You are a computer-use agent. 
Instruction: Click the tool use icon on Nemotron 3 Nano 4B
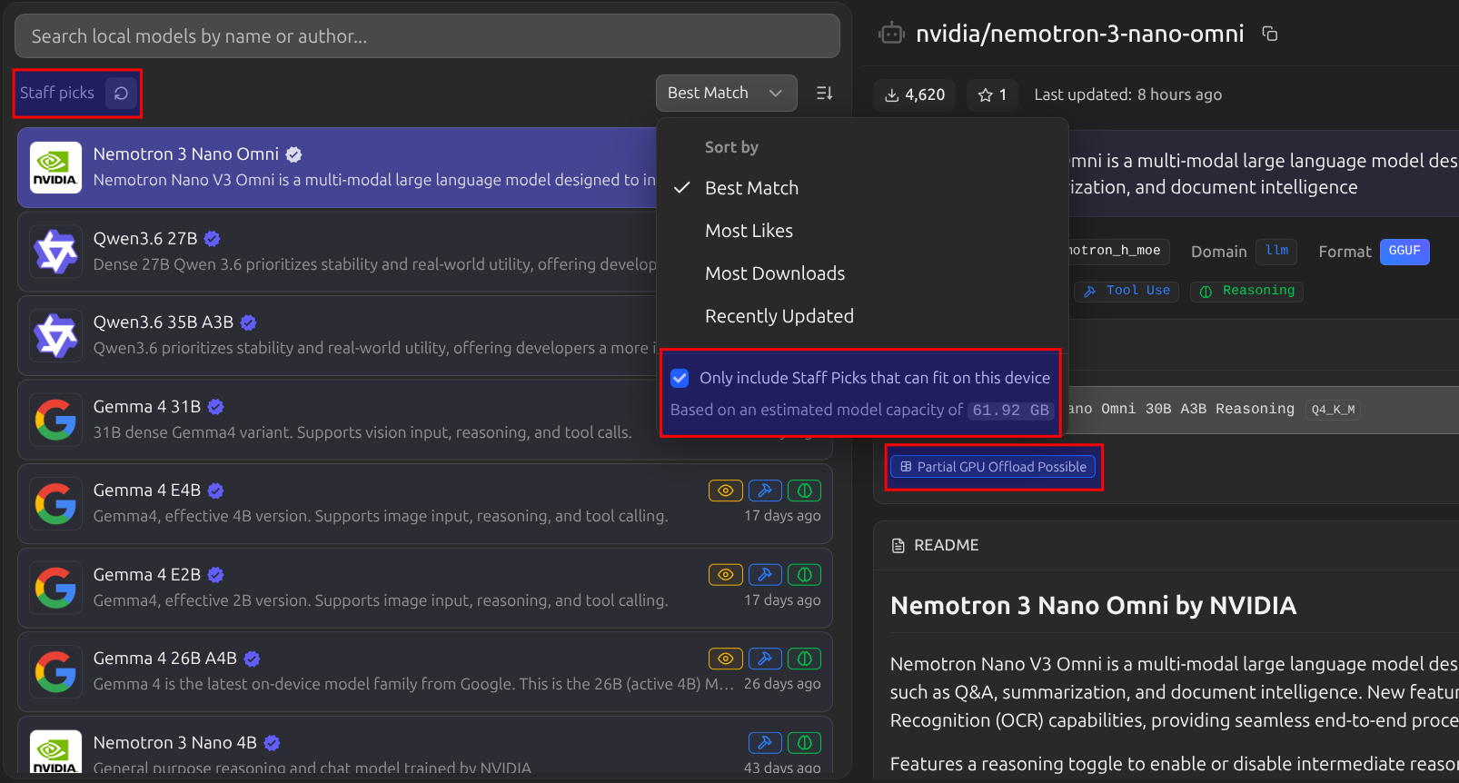[x=765, y=743]
